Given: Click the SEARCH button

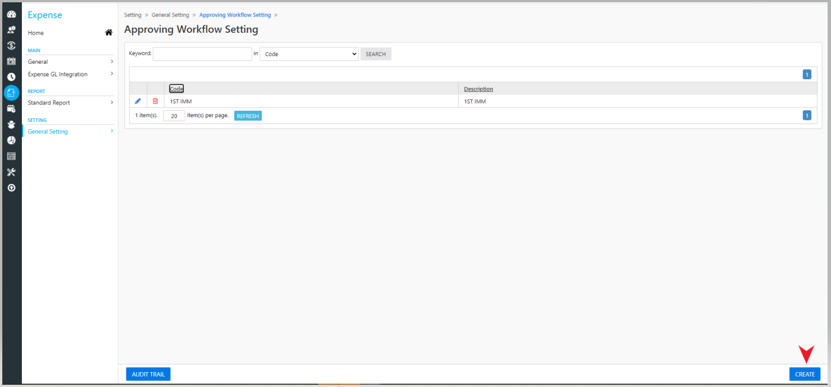Looking at the screenshot, I should click(x=376, y=54).
